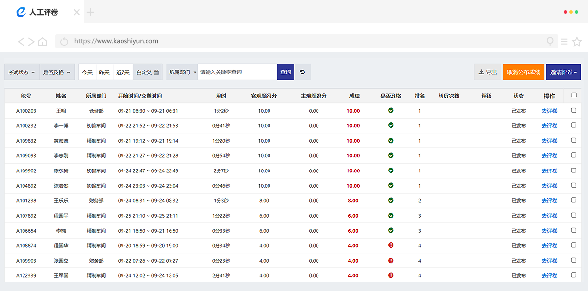The height and width of the screenshot is (291, 588).
Task: Filter results by 昨天
Action: [x=104, y=72]
